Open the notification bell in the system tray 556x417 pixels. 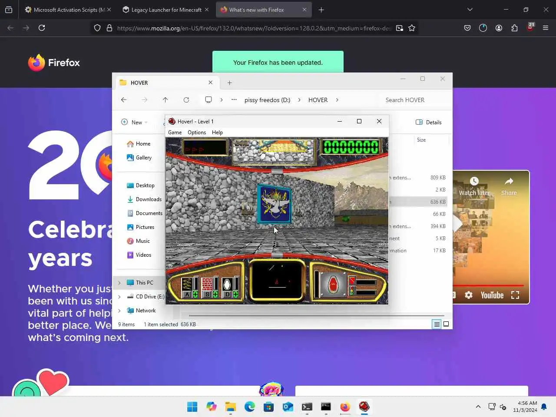point(544,407)
